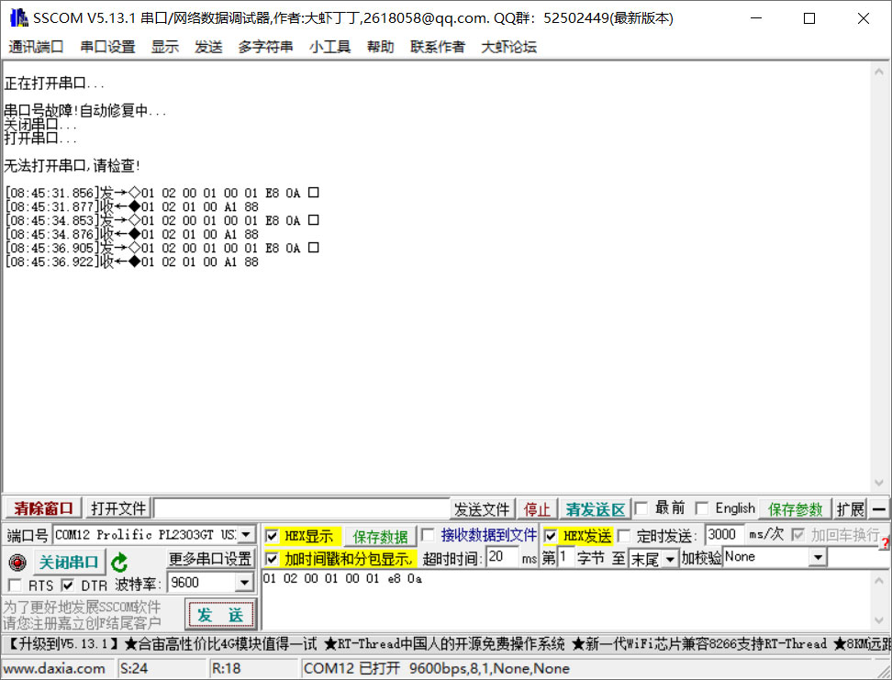
Task: Click receive window scrollbar down arrow
Action: point(879,483)
